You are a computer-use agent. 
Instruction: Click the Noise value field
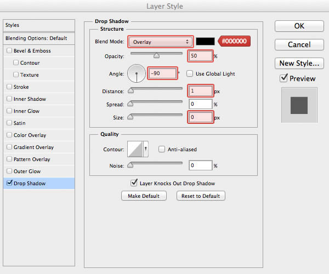click(x=200, y=165)
